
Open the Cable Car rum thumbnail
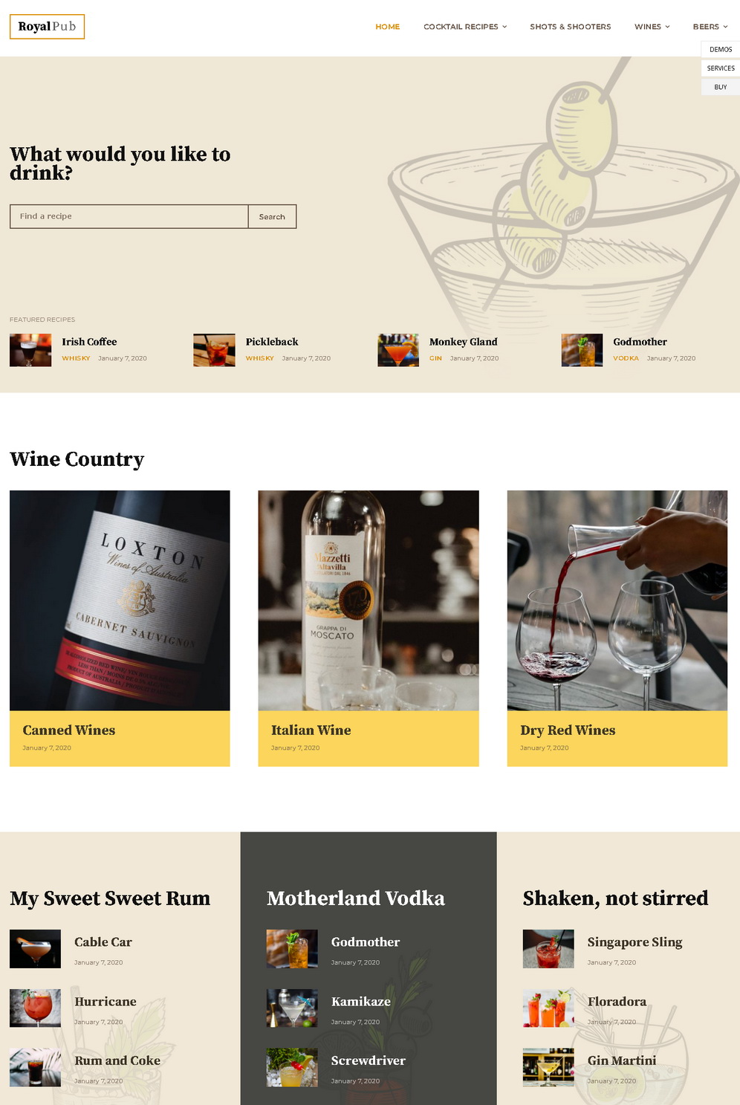[35, 949]
